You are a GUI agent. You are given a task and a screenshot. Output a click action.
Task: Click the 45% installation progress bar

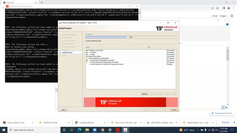pos(131,37)
